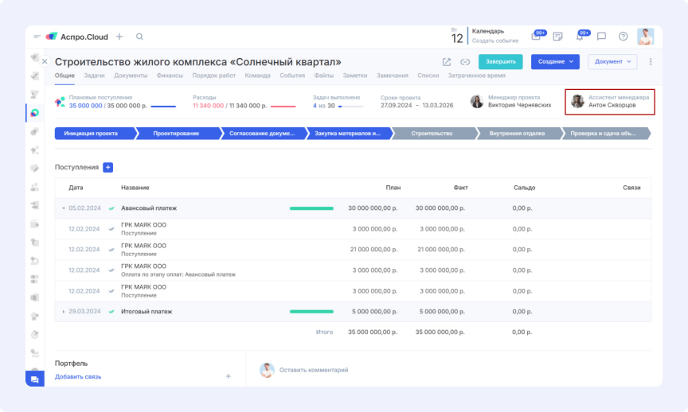Add new income with blue plus button
Viewport: 688px width, 412px height.
[108, 167]
